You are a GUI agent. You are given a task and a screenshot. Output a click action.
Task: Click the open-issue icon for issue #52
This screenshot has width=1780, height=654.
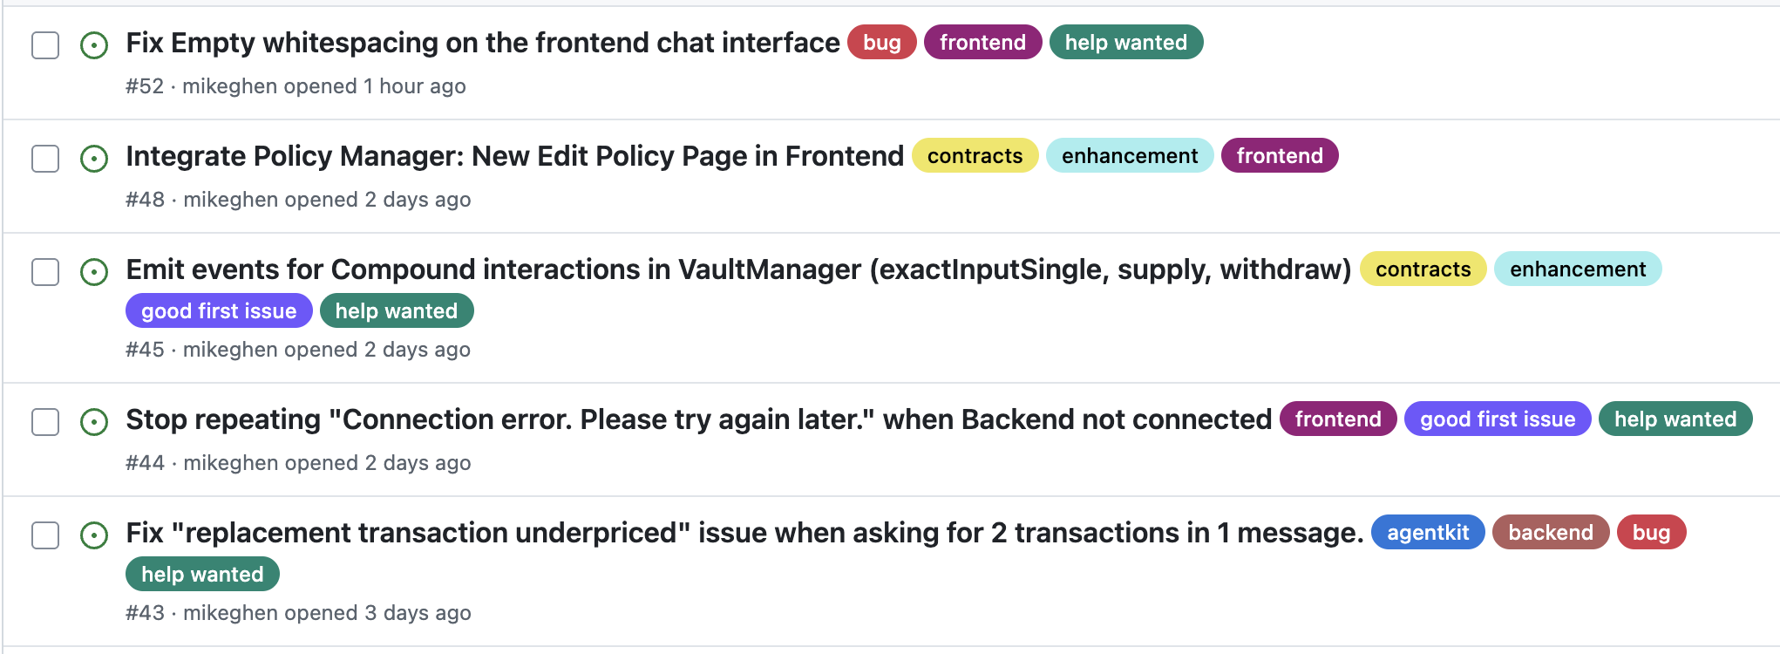point(94,45)
